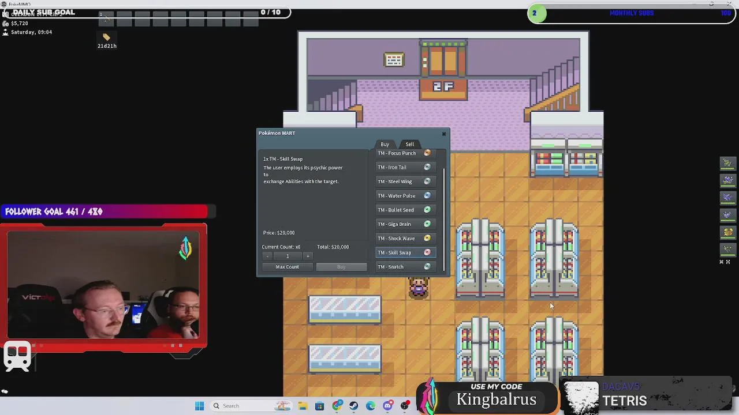
Task: Decrease quantity with the minus button
Action: coord(267,256)
